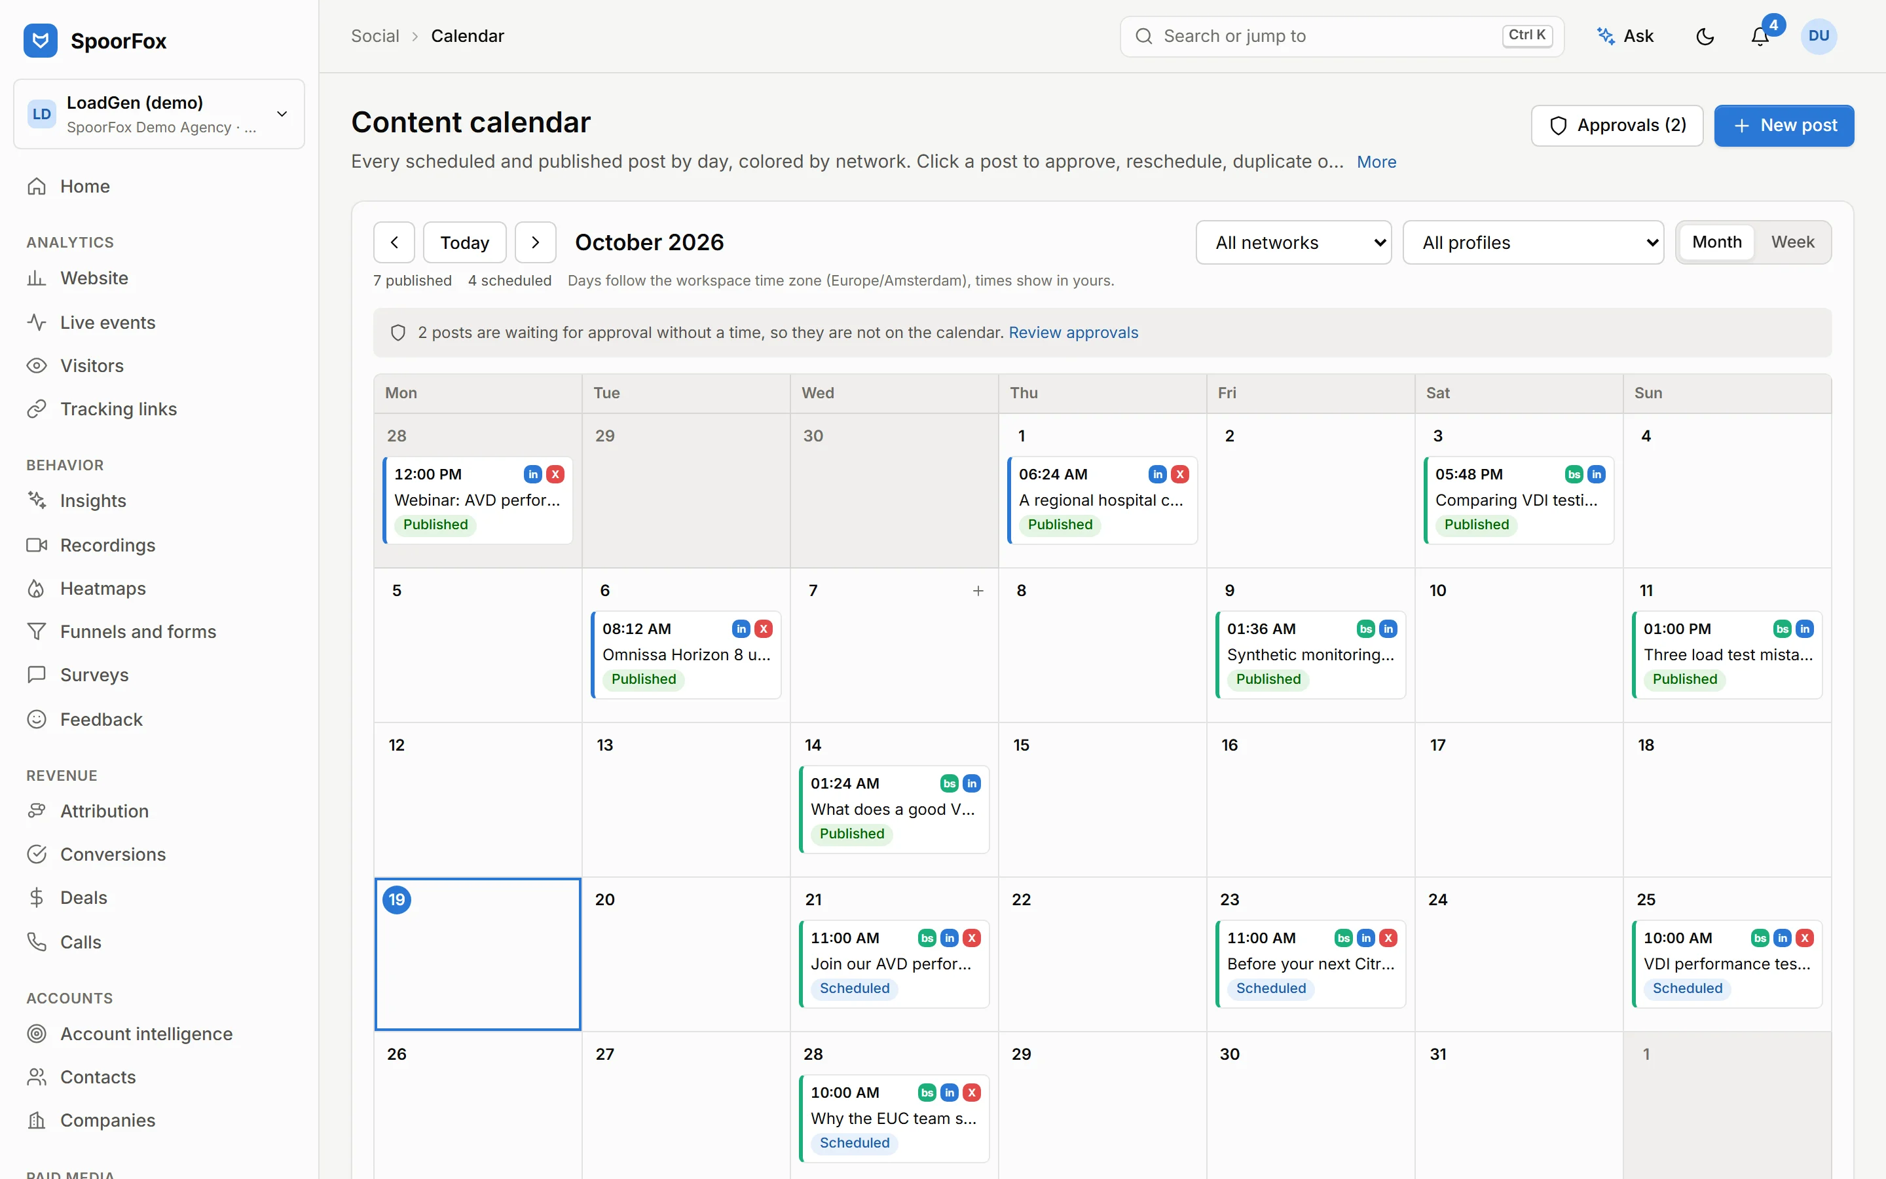Open Deals in sidebar
Screen dimensions: 1886x1179
tap(159, 897)
